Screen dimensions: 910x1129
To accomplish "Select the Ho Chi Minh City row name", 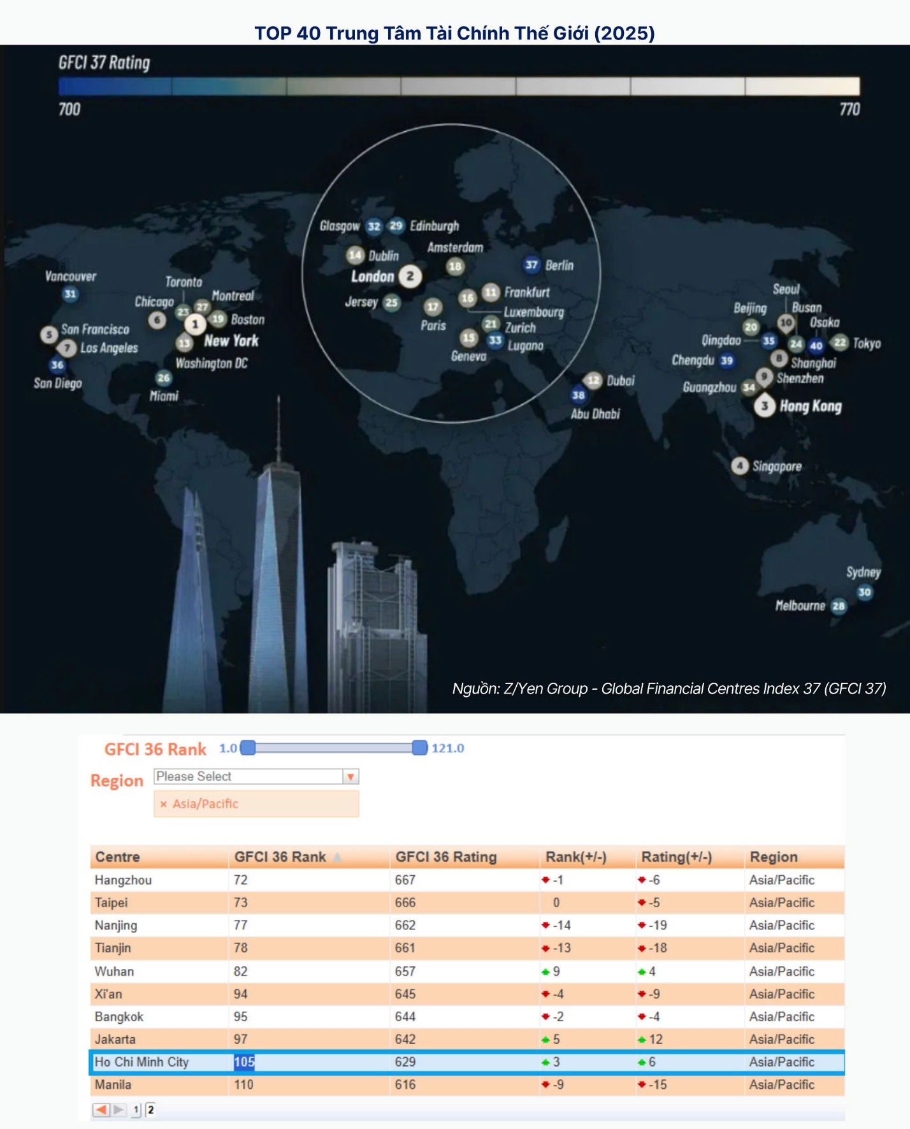I will point(141,1062).
